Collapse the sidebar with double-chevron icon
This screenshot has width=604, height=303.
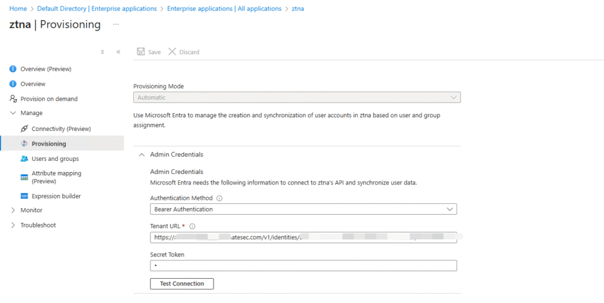click(x=118, y=52)
